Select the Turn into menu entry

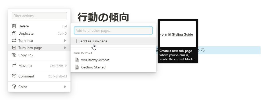39,41
